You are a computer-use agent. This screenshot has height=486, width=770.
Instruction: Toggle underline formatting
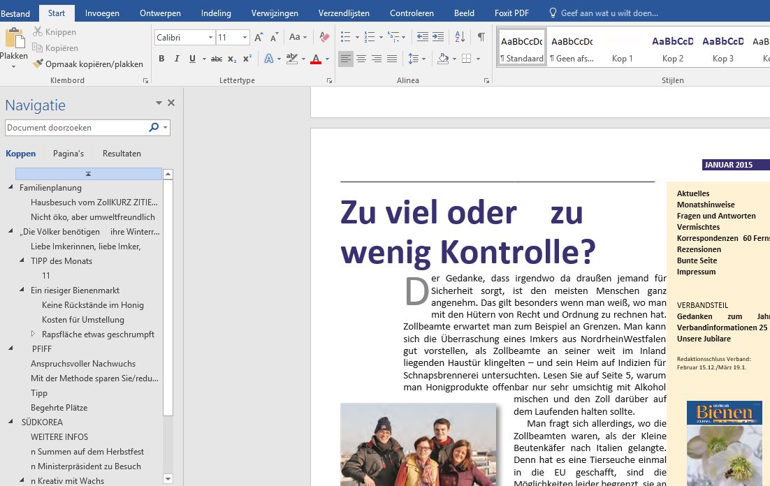tap(193, 59)
